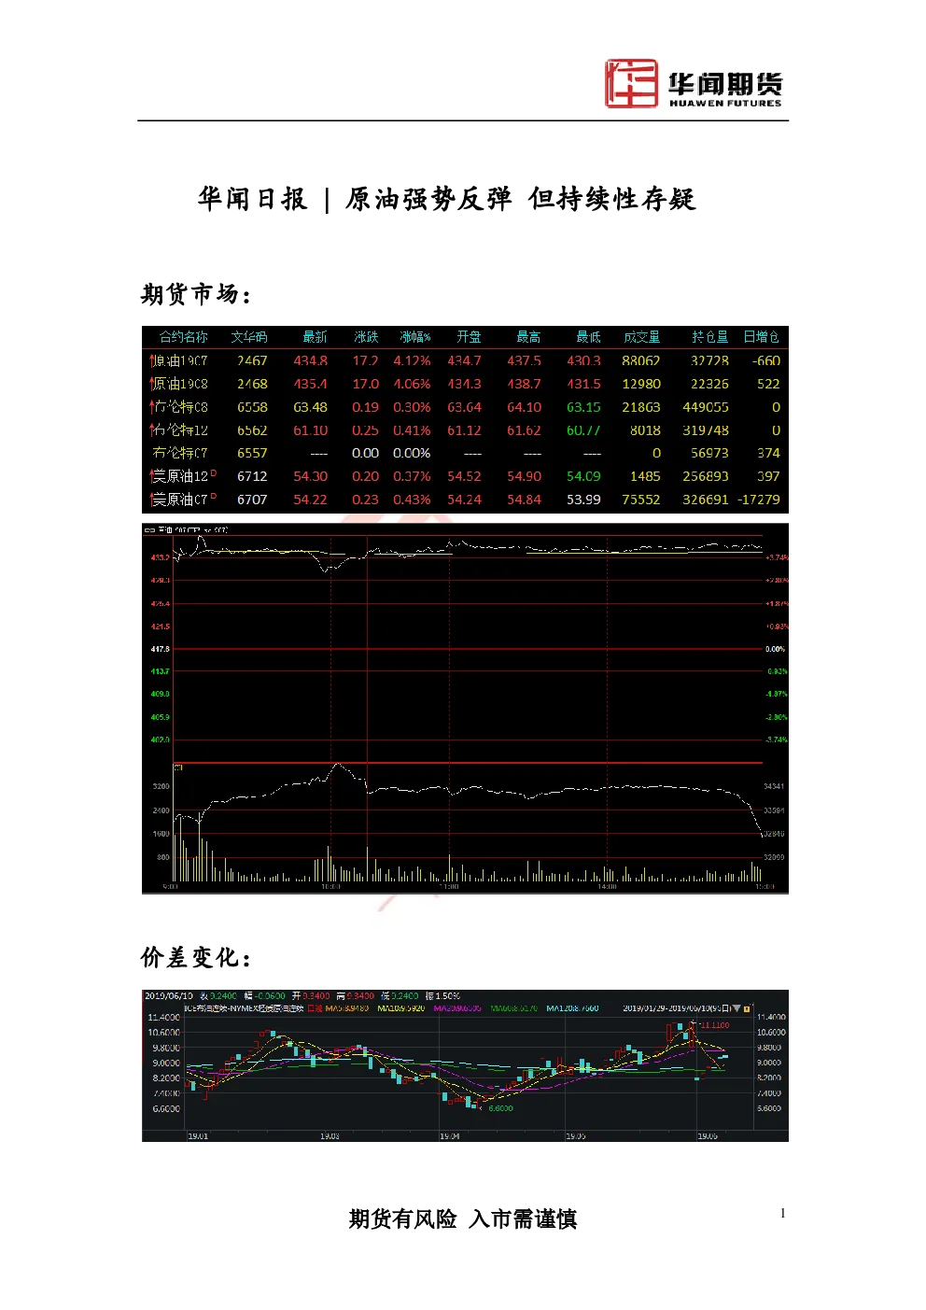Sort by 合约名称 column header
Viewport: 926px width, 1310px height.
click(183, 337)
